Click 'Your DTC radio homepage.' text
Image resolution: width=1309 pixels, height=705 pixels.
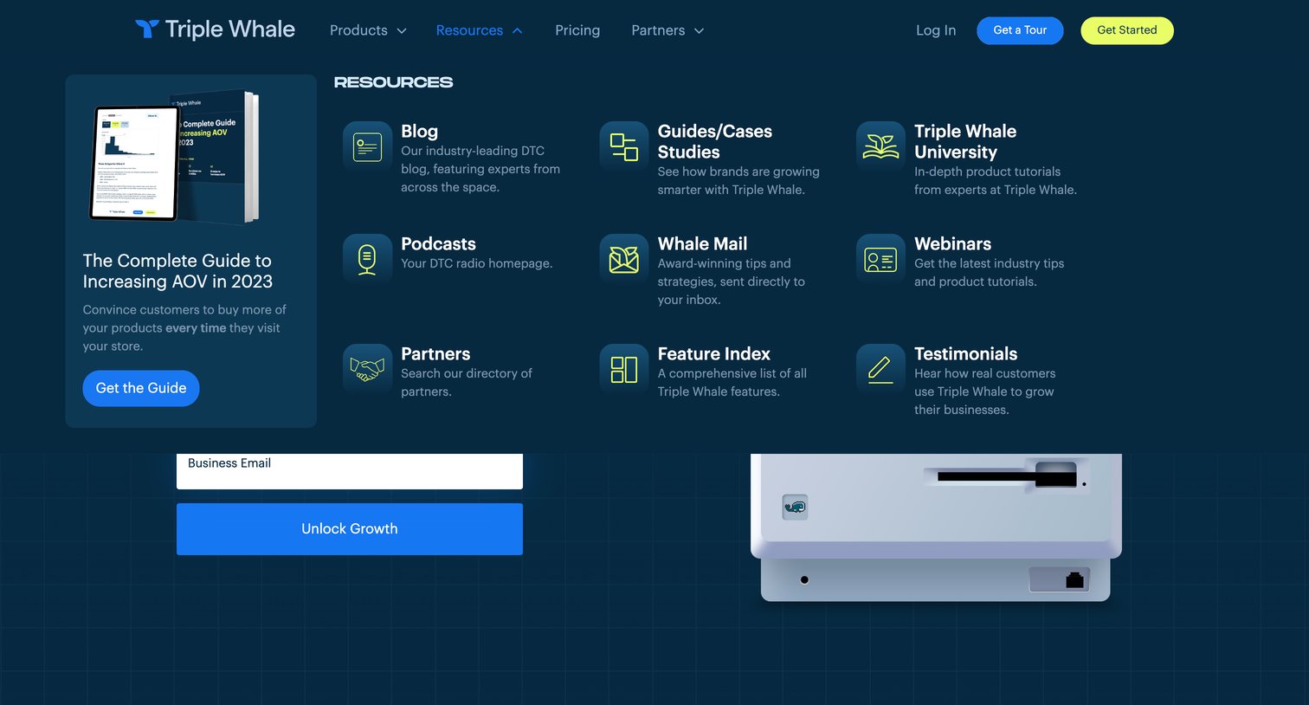tap(476, 263)
